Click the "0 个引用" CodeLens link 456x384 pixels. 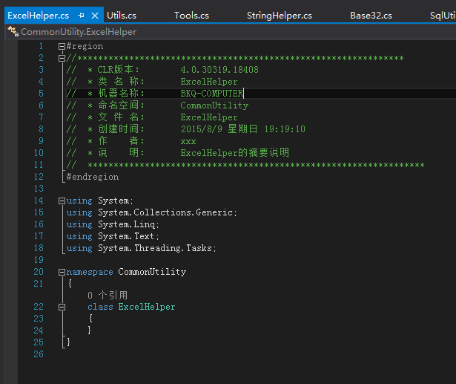point(108,295)
